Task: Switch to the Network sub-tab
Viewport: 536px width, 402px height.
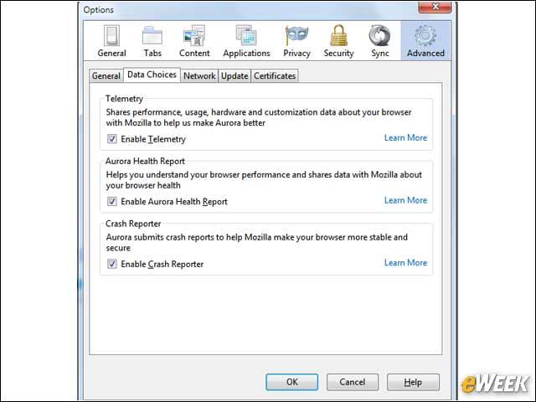Action: (199, 76)
